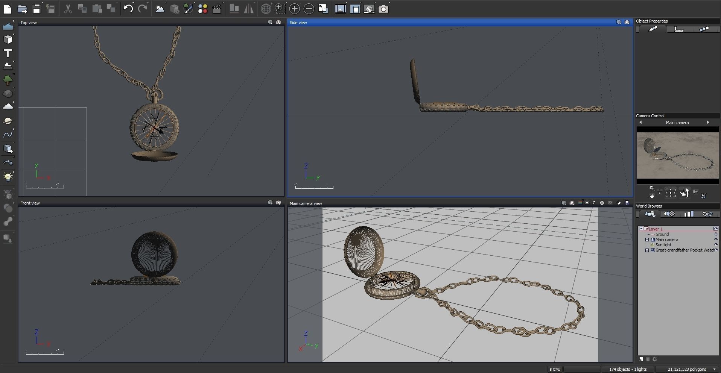
Task: Click the wireframe globe icon
Action: point(266,9)
